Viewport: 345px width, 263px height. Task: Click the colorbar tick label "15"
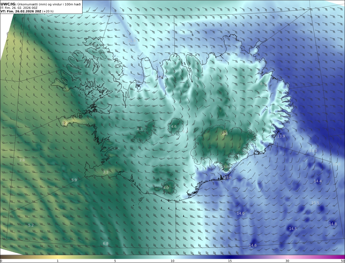230,261
